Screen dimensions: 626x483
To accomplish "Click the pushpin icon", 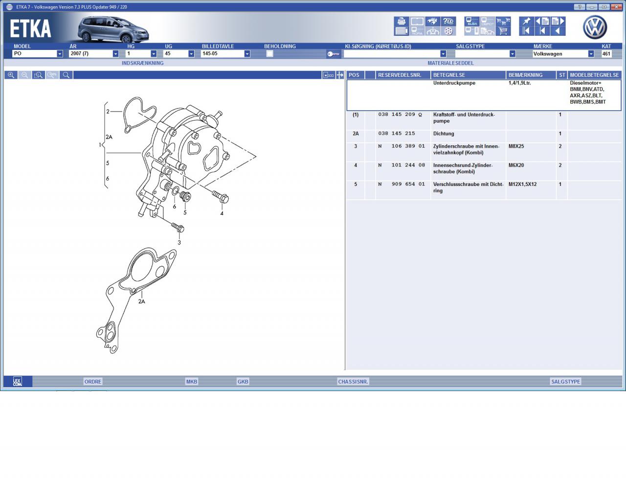I will 526,21.
